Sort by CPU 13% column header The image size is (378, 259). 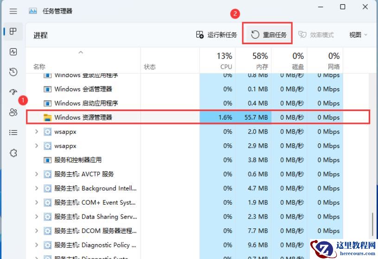coord(217,60)
